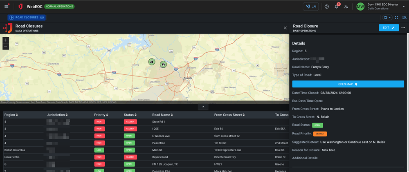
Task: Enter fullscreen with the expand icon
Action: (396, 18)
